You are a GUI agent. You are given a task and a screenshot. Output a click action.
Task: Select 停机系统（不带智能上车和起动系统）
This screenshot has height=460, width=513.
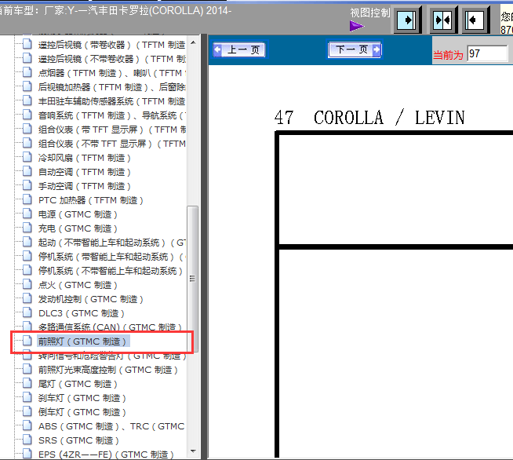pos(111,271)
